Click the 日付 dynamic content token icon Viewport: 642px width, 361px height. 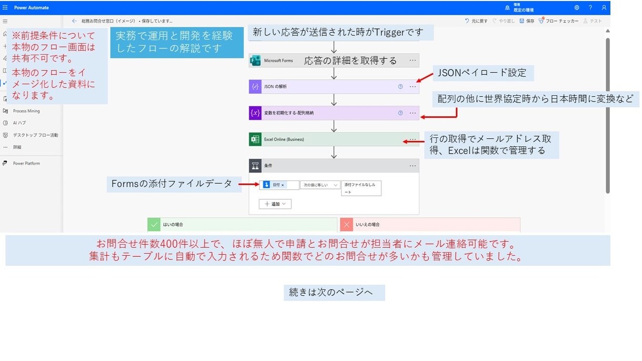(x=266, y=185)
